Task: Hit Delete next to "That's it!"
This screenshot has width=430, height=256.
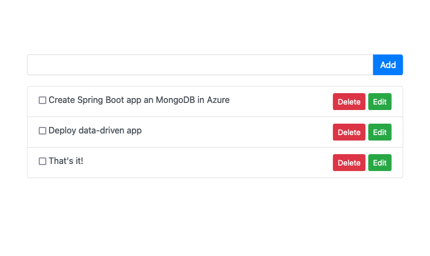Action: [349, 163]
